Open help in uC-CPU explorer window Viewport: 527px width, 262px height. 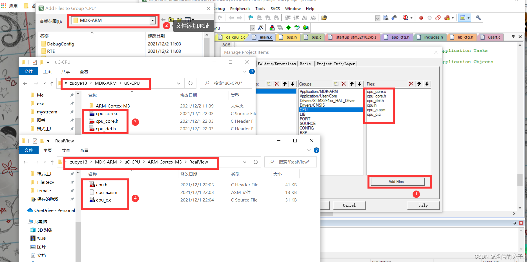[x=252, y=71]
